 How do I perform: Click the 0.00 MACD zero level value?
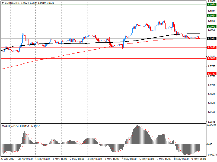click(x=210, y=144)
